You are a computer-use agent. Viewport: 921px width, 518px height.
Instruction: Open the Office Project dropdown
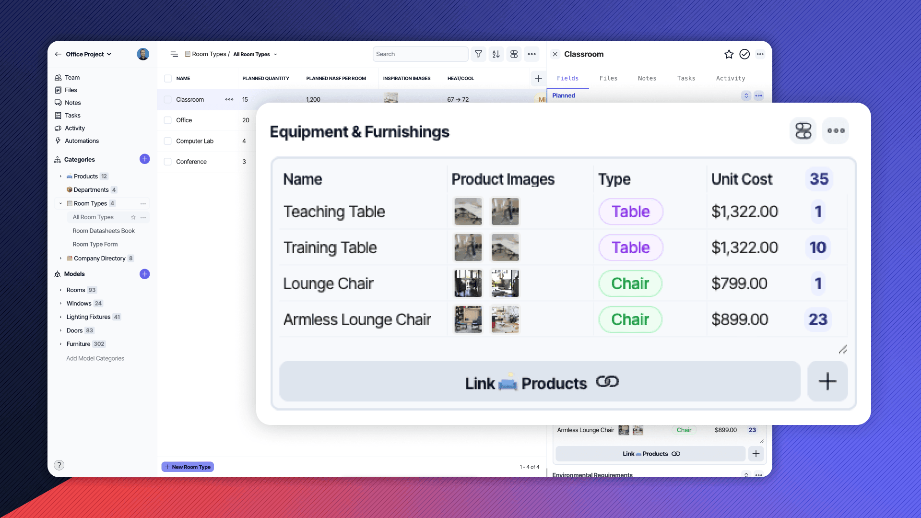pyautogui.click(x=89, y=54)
